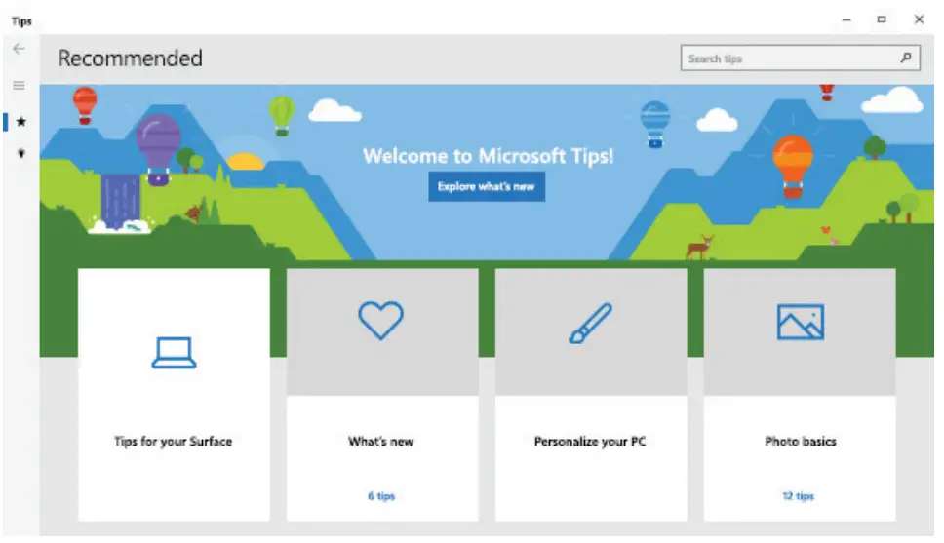Open the sidebar icon below the star

(x=21, y=153)
